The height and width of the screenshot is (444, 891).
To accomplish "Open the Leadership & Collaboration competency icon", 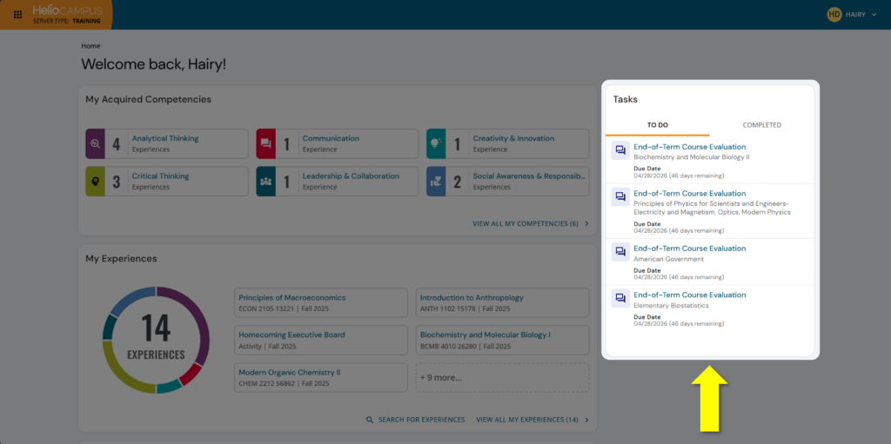I will tap(265, 181).
